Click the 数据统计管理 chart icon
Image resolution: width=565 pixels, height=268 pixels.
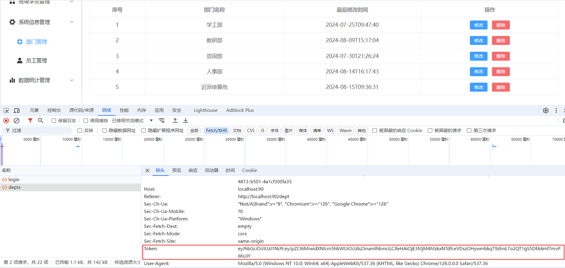click(12, 80)
